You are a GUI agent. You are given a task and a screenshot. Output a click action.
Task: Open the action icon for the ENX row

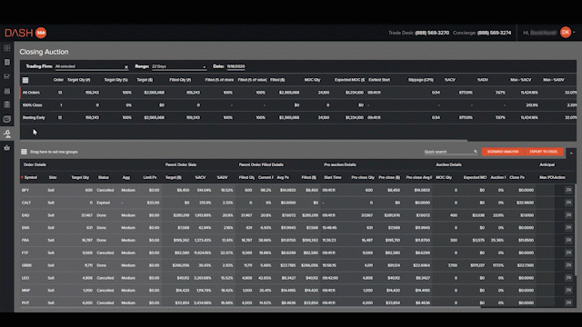568,228
